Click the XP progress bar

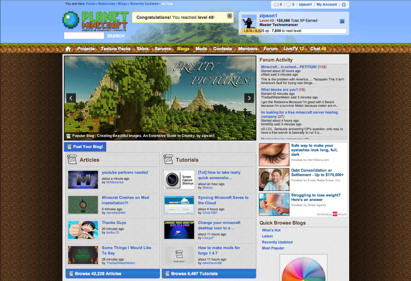294,31
